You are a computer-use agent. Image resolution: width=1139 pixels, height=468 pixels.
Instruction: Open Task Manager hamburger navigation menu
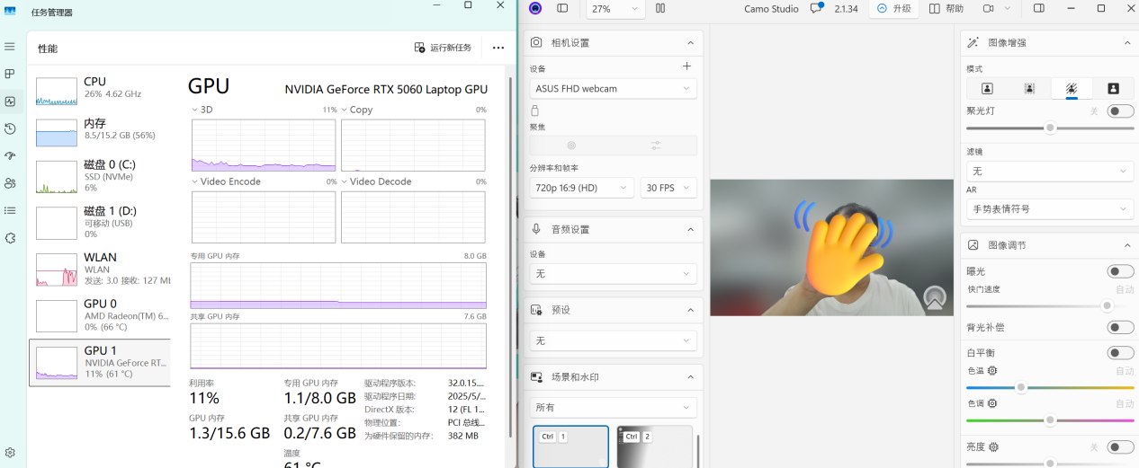(10, 46)
